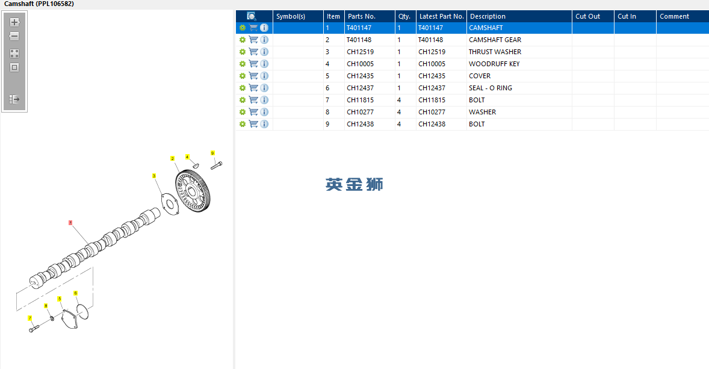Add BOLT CH12438 to cart
709x369 pixels.
253,124
